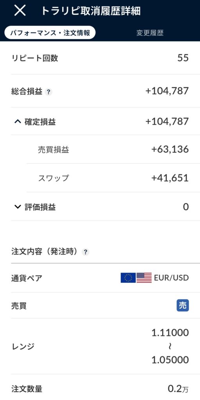Tap the リピート回数 value 55
The image size is (200, 400).
183,58
